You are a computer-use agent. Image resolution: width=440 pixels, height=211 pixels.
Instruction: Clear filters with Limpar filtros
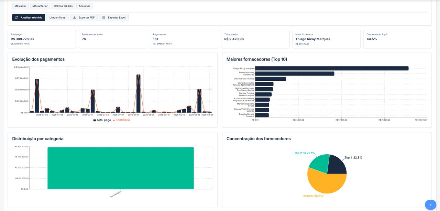[x=57, y=18]
